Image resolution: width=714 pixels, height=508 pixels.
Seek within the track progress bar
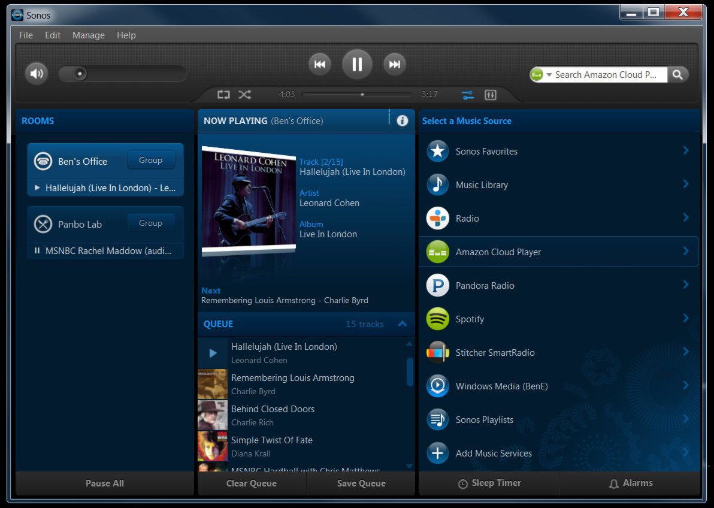[357, 95]
